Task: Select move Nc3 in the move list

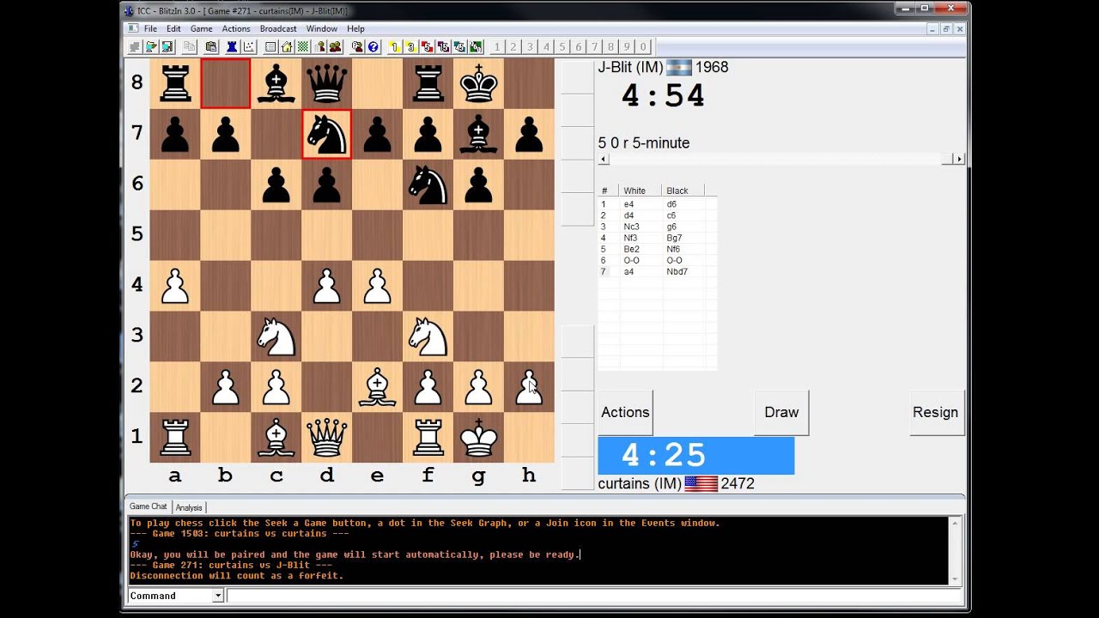Action: (631, 227)
